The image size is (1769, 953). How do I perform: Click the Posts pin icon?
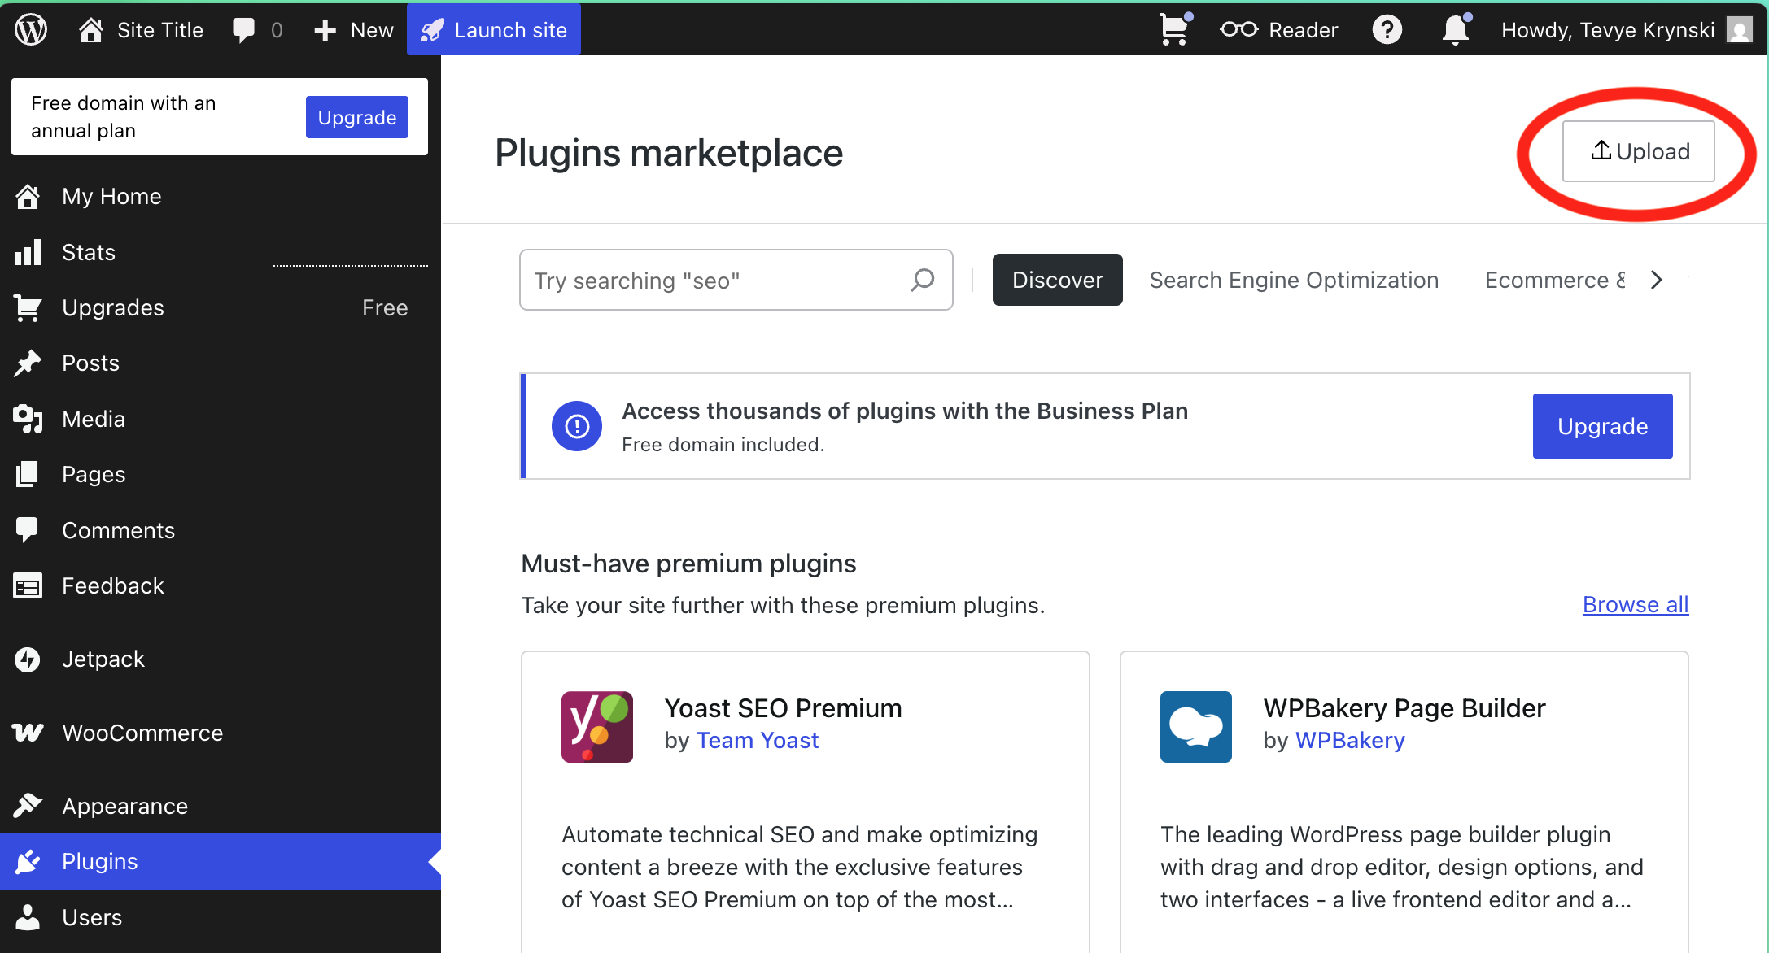point(28,363)
